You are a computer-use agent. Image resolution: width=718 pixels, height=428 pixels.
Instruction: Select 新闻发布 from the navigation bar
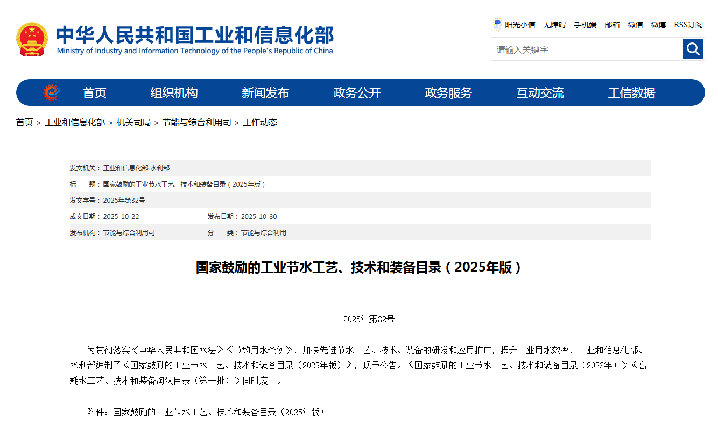265,93
